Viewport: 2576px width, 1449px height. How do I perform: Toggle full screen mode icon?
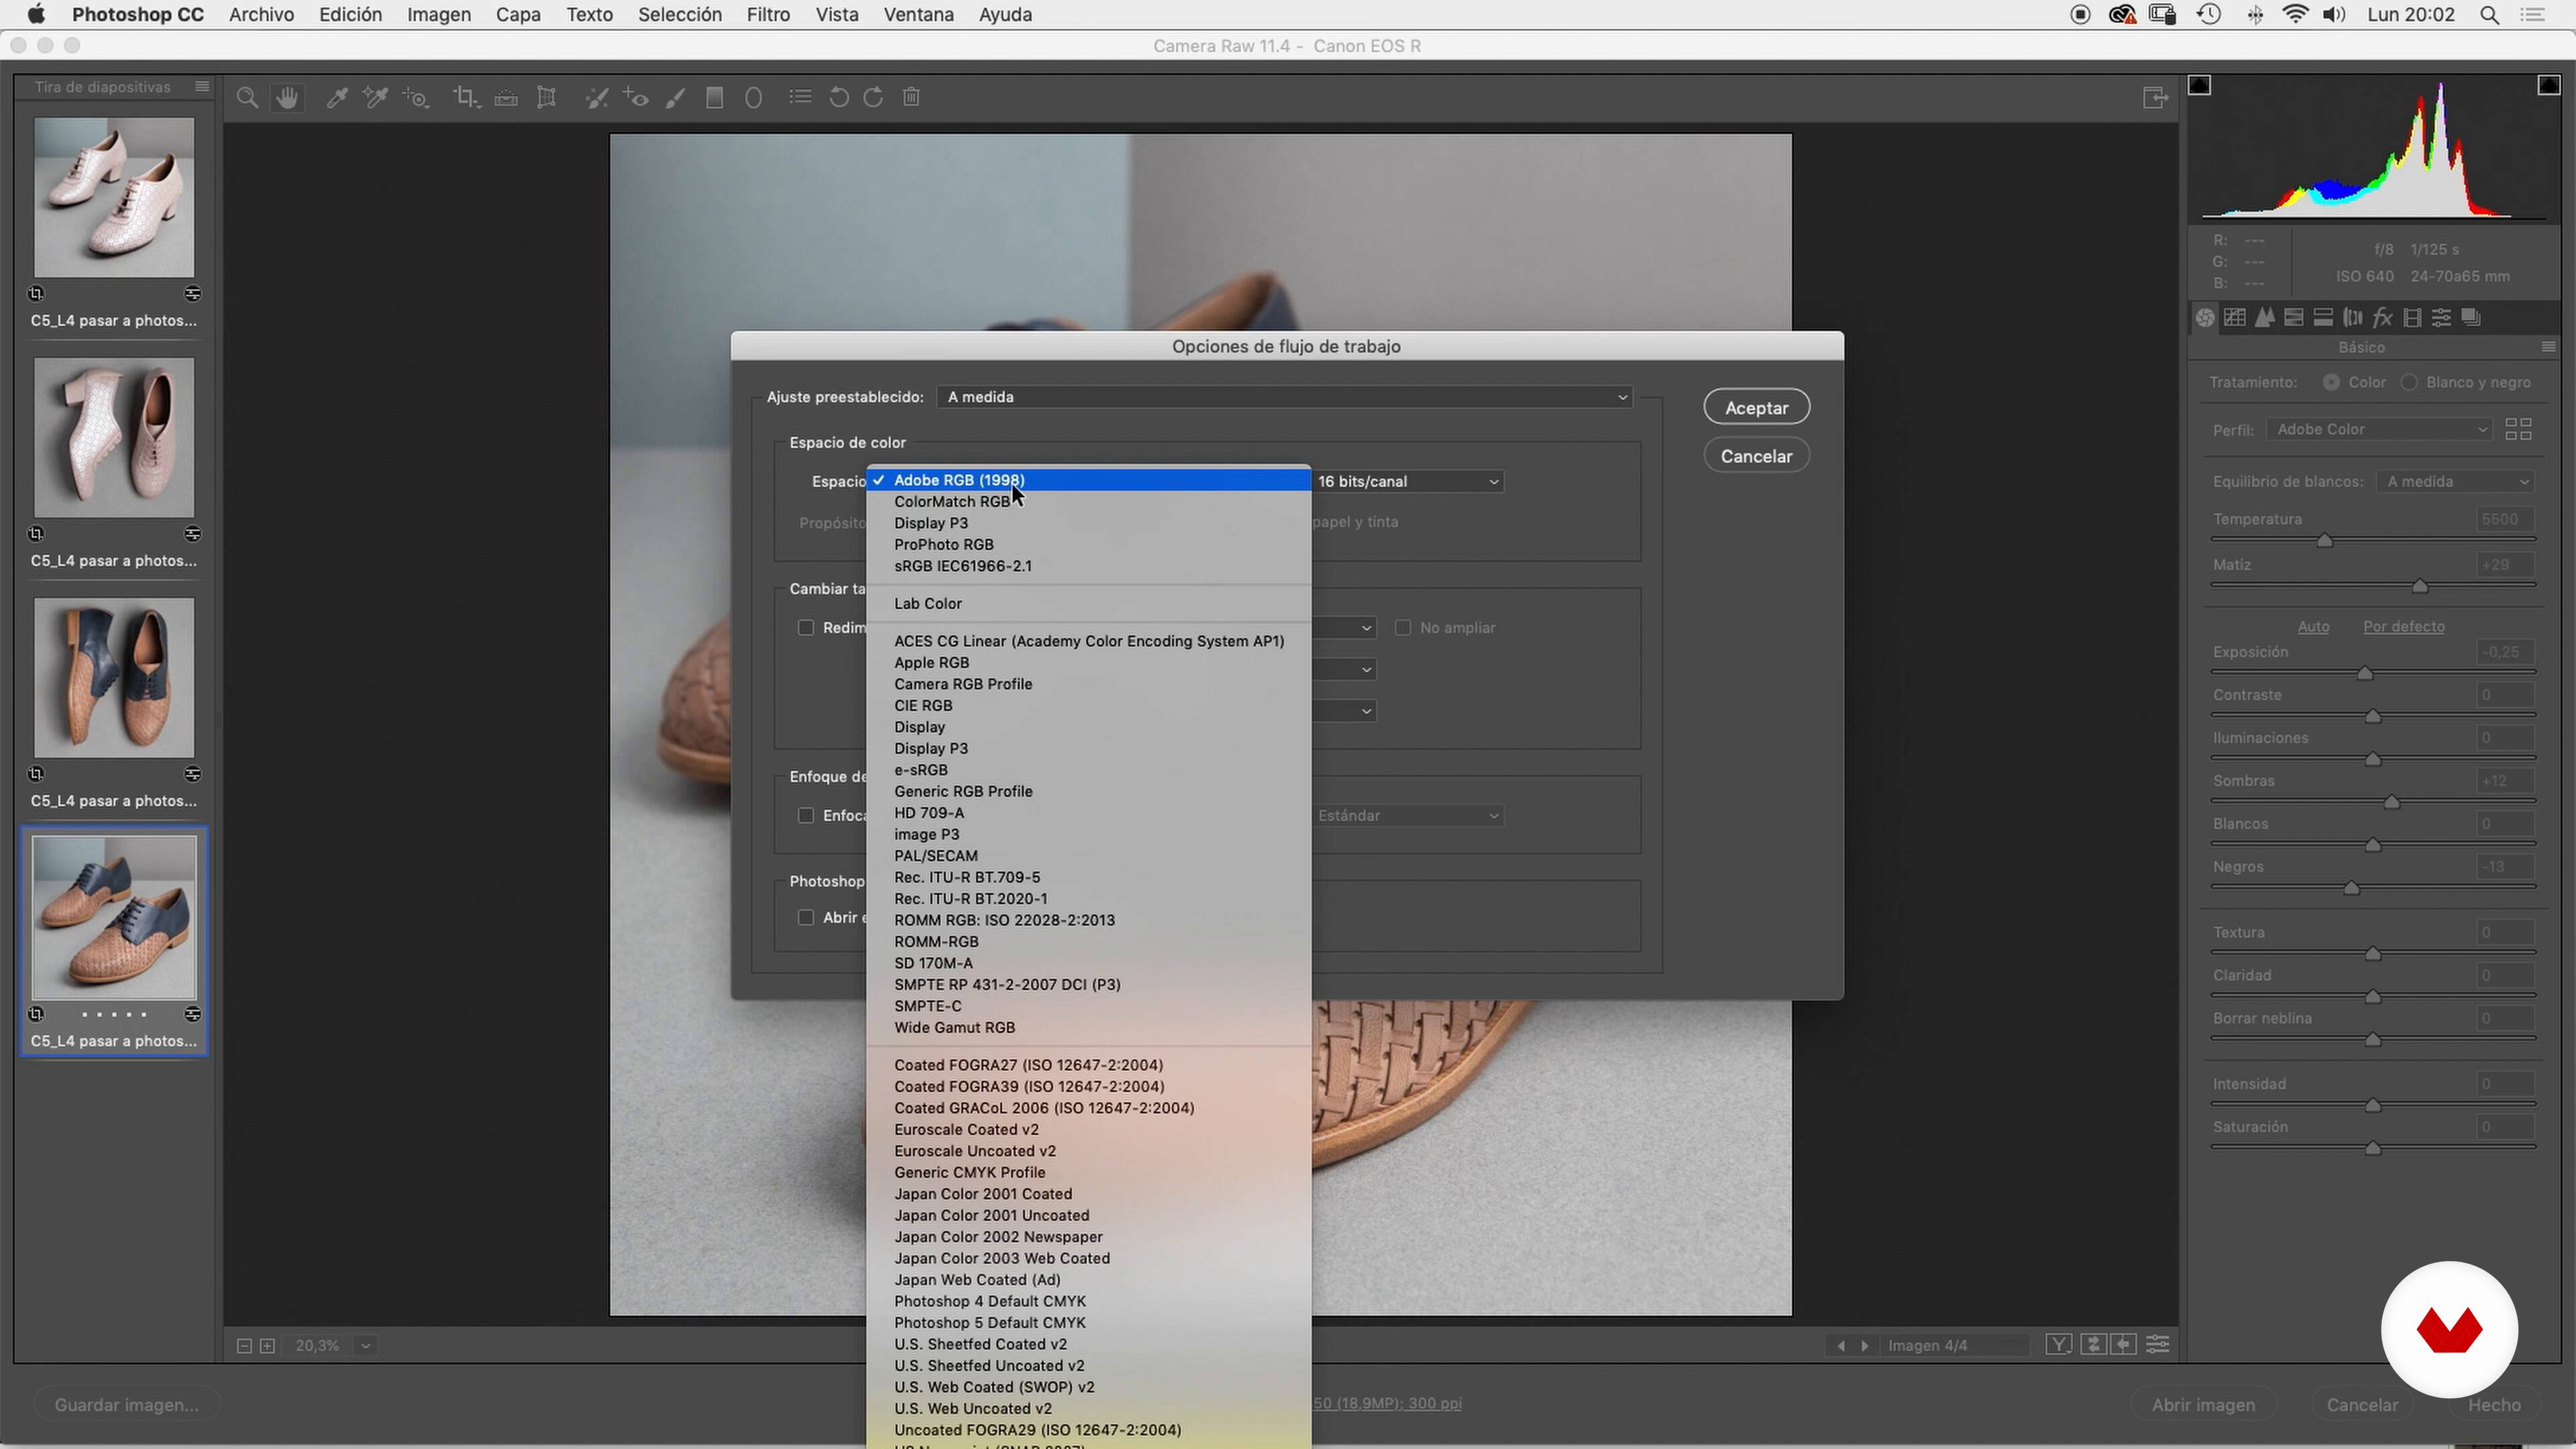2155,97
